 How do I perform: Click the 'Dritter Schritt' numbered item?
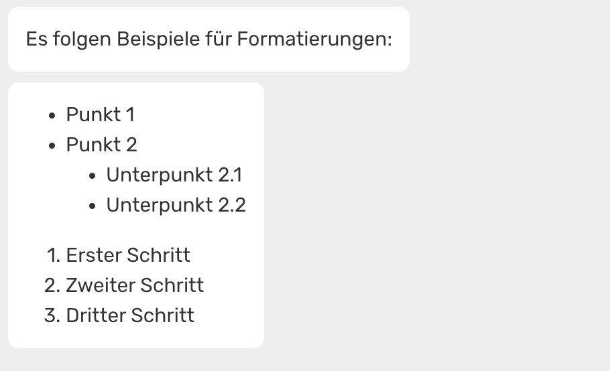[x=130, y=315]
